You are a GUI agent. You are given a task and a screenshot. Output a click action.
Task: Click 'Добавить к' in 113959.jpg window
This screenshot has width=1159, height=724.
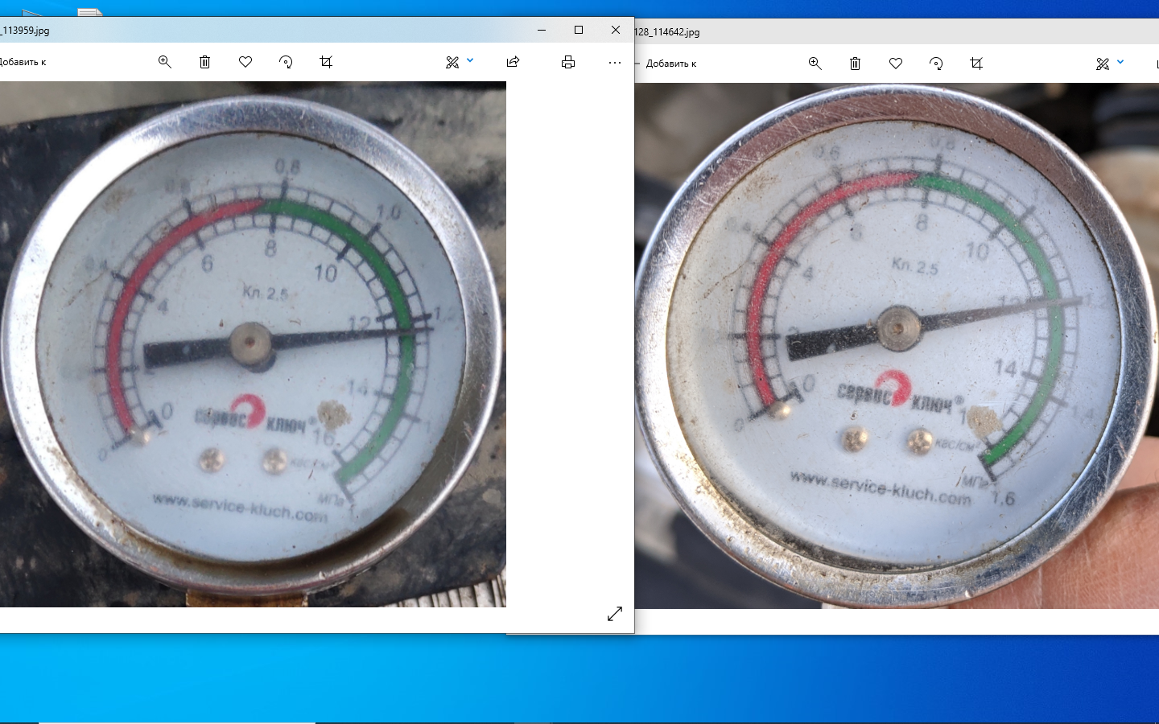pyautogui.click(x=23, y=62)
